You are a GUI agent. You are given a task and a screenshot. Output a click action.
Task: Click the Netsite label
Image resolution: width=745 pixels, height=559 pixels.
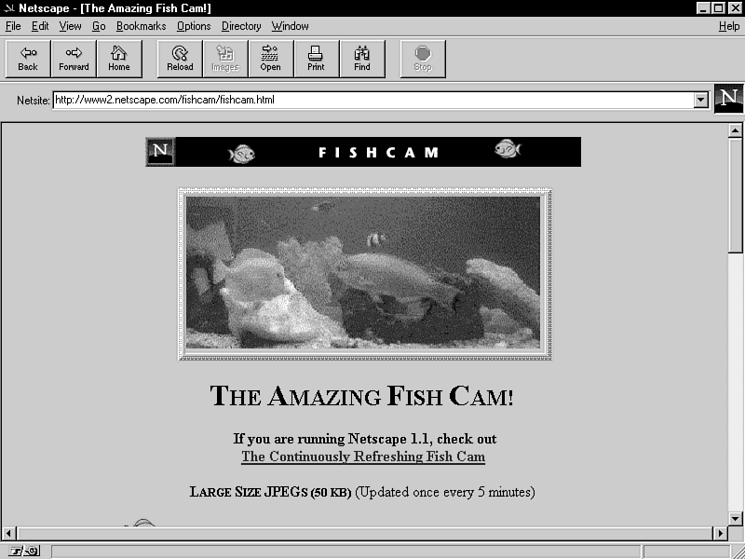pos(34,101)
